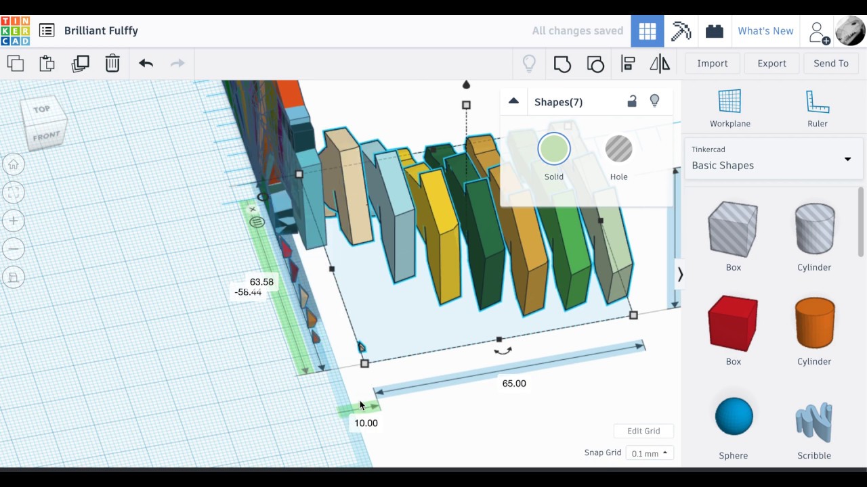The width and height of the screenshot is (867, 487).
Task: Click the Home view icon
Action: (14, 165)
